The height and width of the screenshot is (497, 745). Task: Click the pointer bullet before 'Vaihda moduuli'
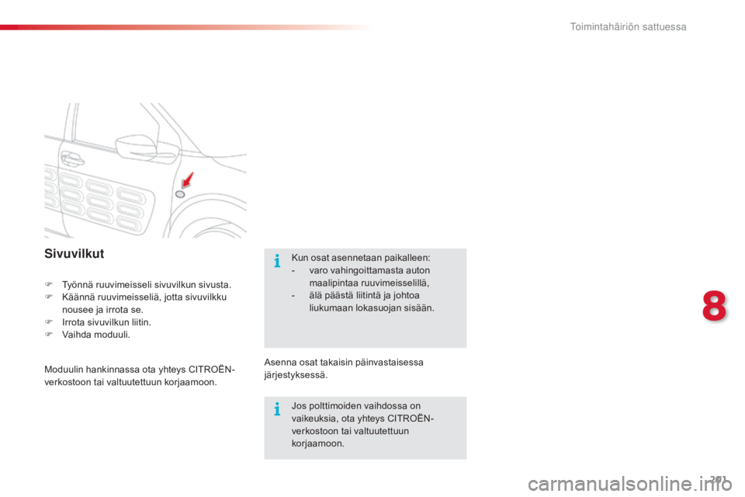tap(48, 334)
